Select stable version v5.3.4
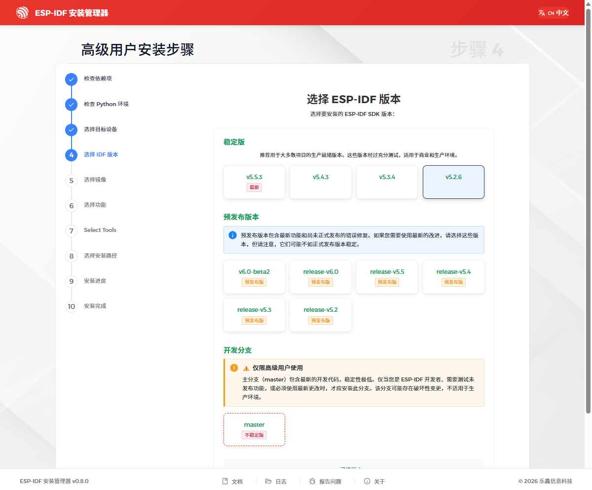The width and height of the screenshot is (592, 490). click(x=387, y=182)
